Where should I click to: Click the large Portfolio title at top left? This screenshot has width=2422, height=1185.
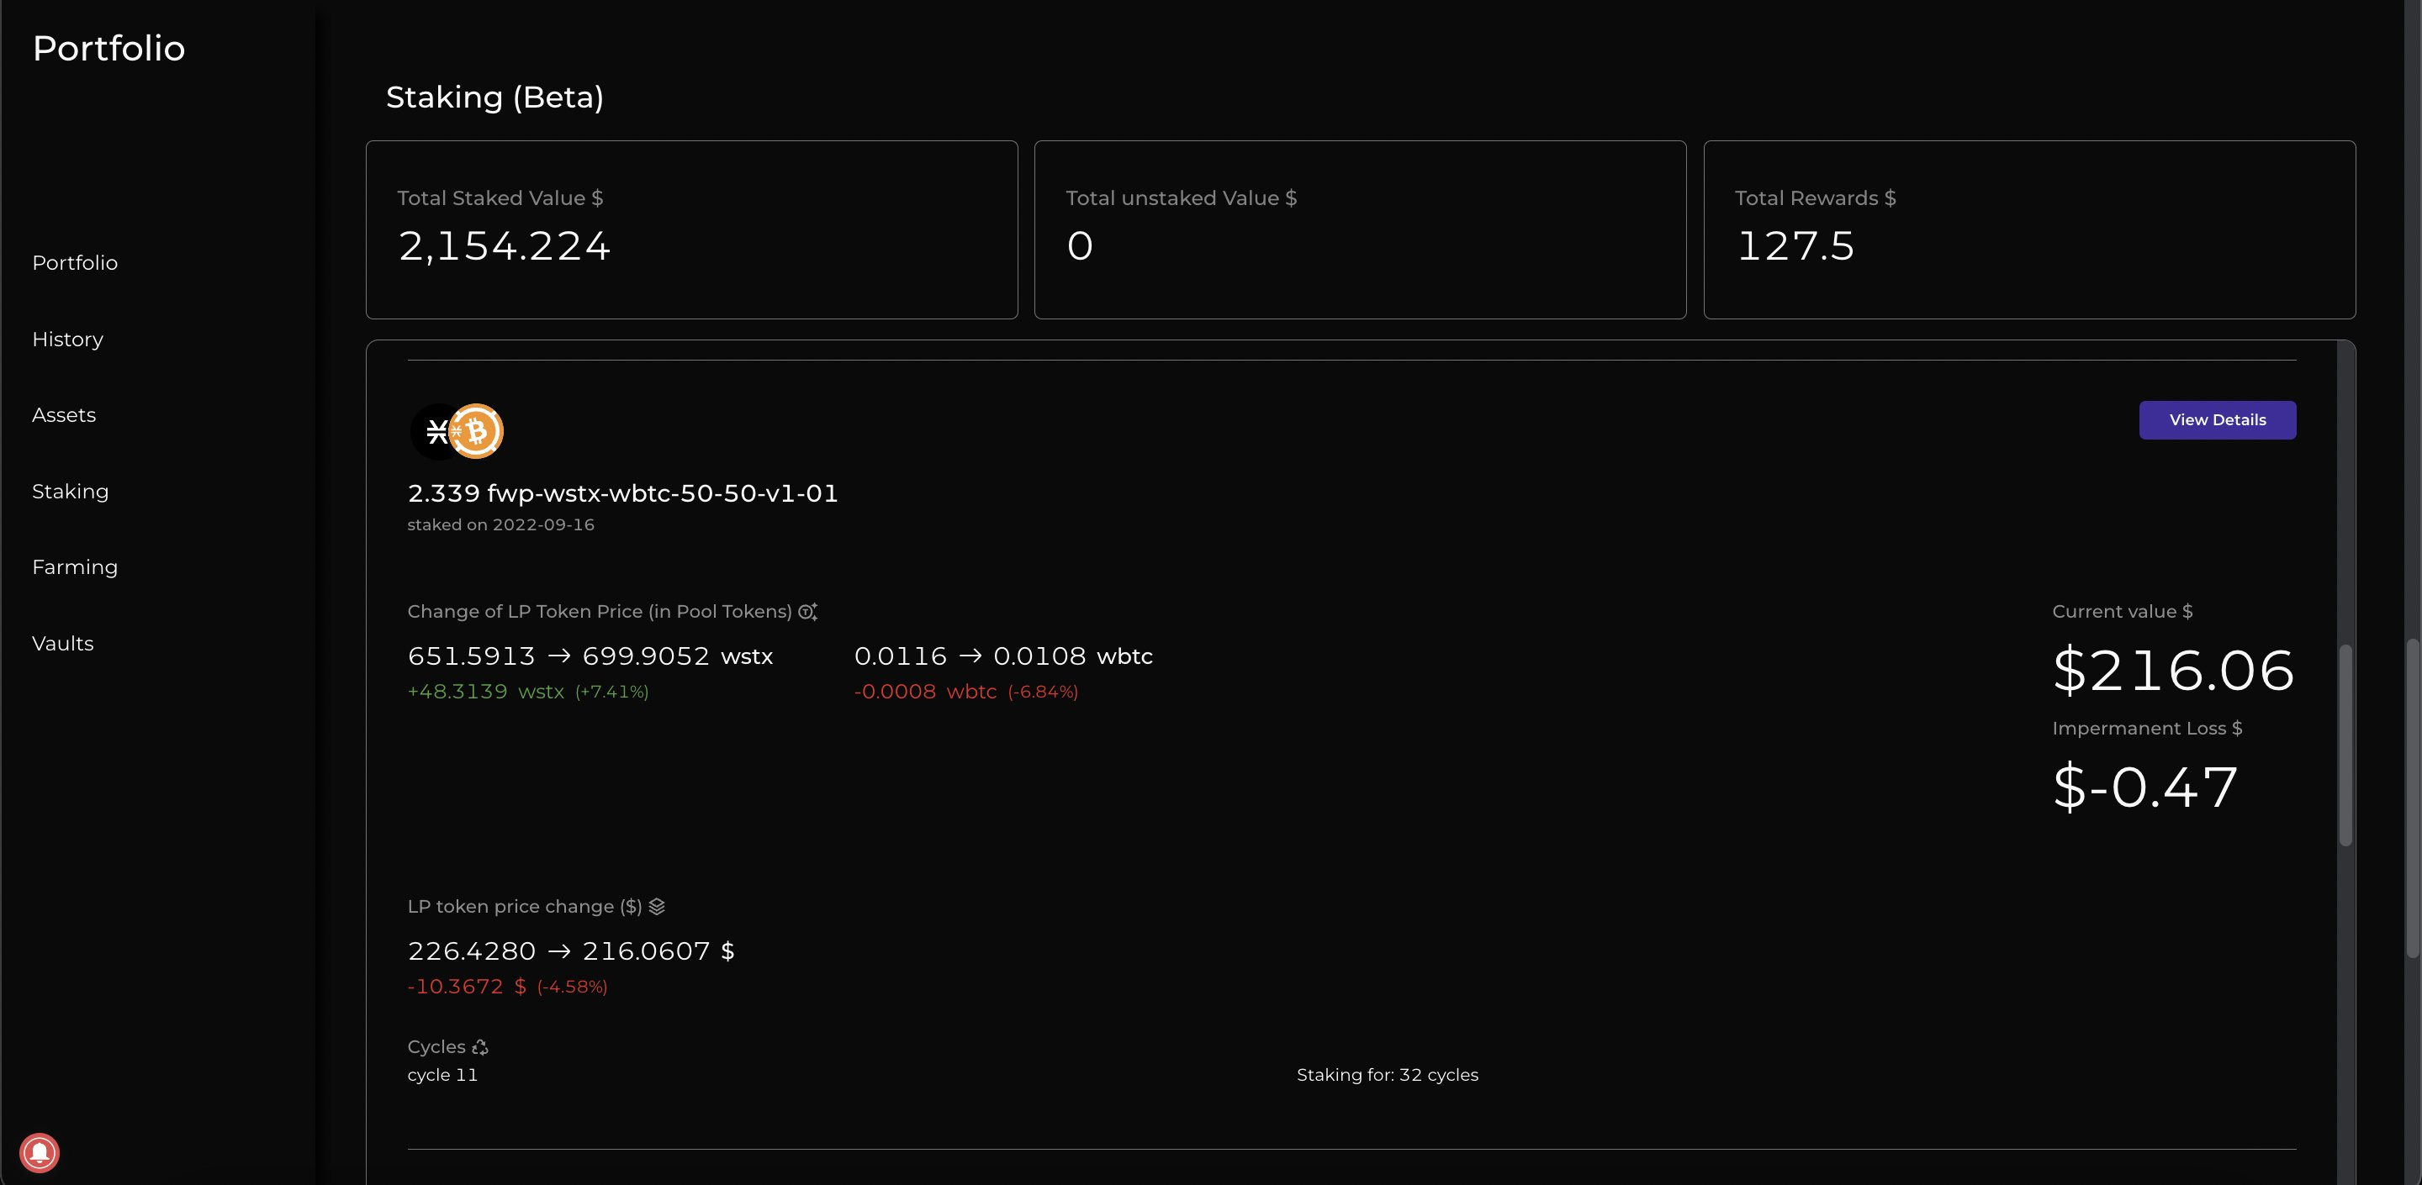109,48
